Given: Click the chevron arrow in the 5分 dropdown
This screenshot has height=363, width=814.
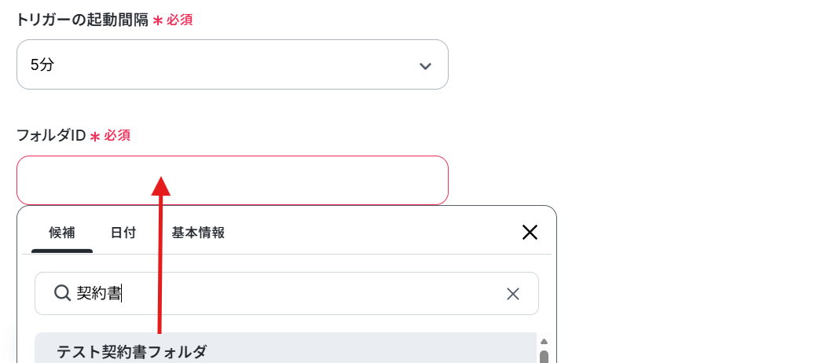Looking at the screenshot, I should pos(425,66).
